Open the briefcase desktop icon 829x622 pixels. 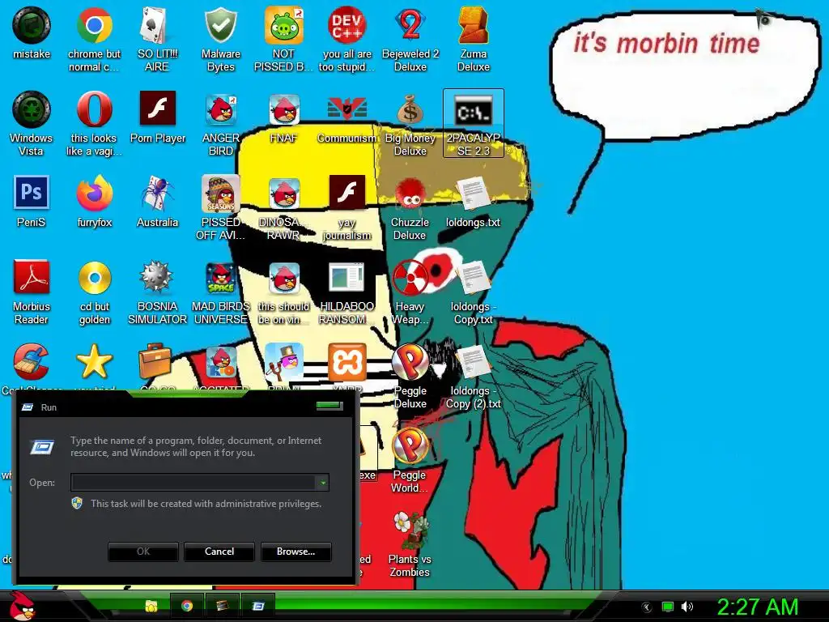155,361
